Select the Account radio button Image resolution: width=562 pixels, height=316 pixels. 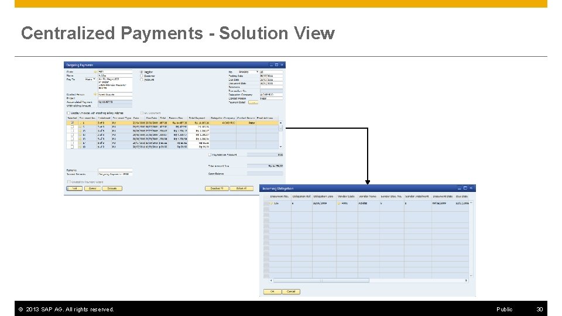pyautogui.click(x=142, y=80)
